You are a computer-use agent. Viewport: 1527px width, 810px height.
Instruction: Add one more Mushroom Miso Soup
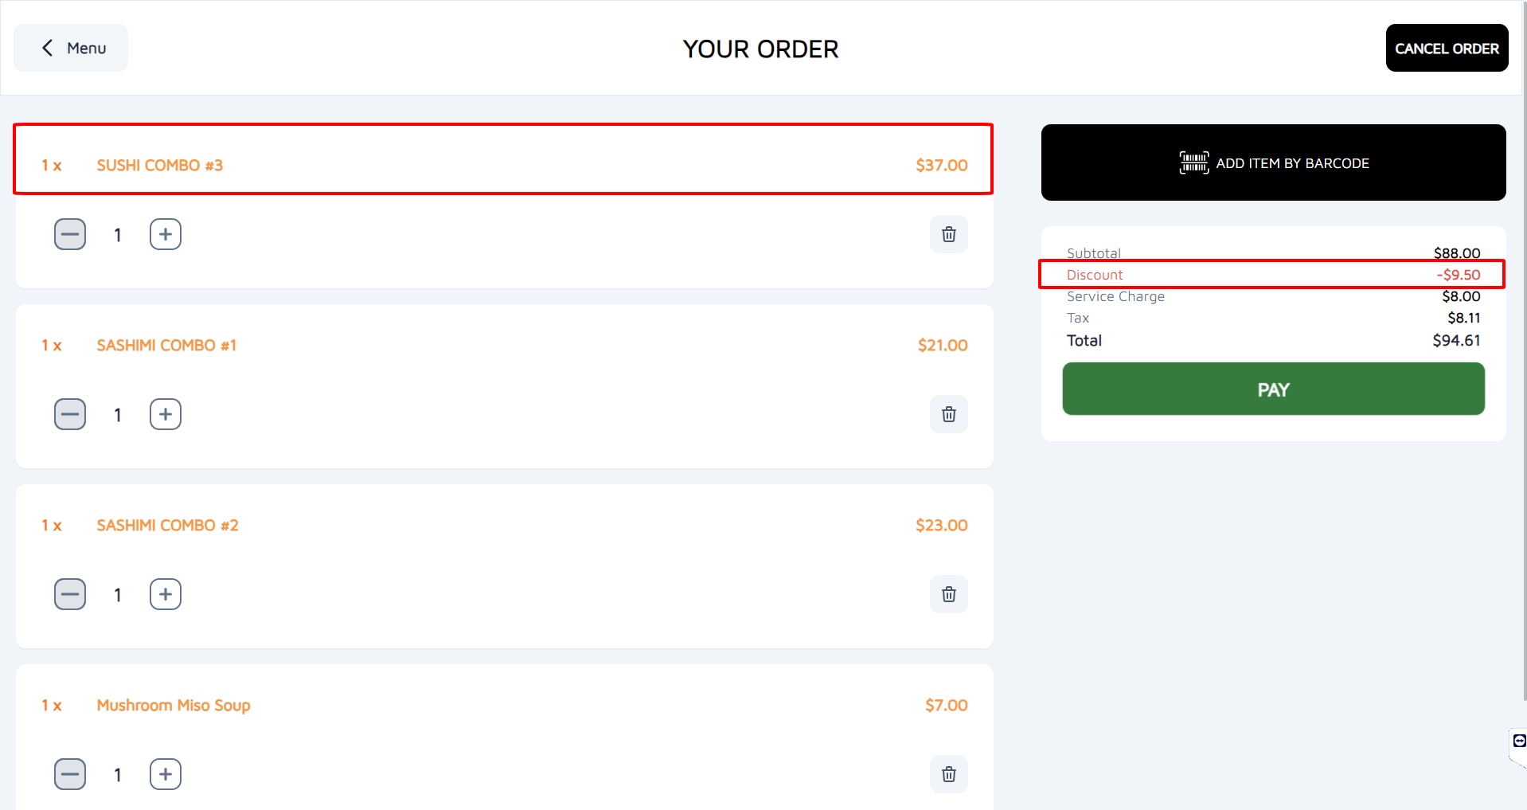pos(166,774)
